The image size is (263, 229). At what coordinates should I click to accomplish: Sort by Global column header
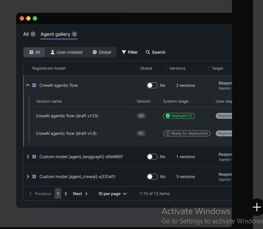pos(146,68)
